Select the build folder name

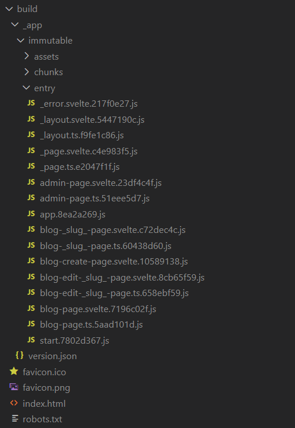28,9
